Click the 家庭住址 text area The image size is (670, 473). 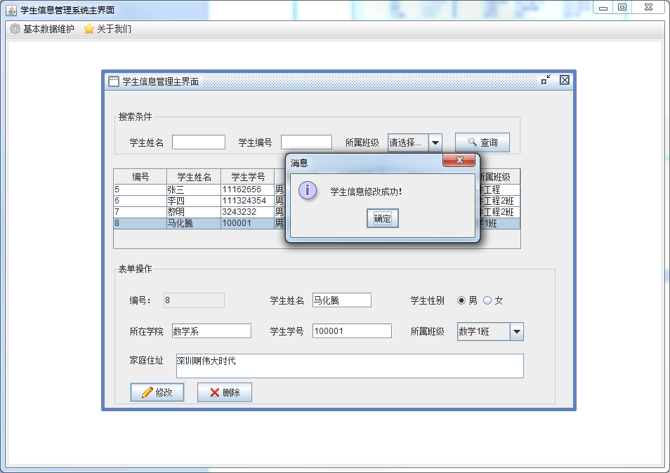pyautogui.click(x=350, y=366)
